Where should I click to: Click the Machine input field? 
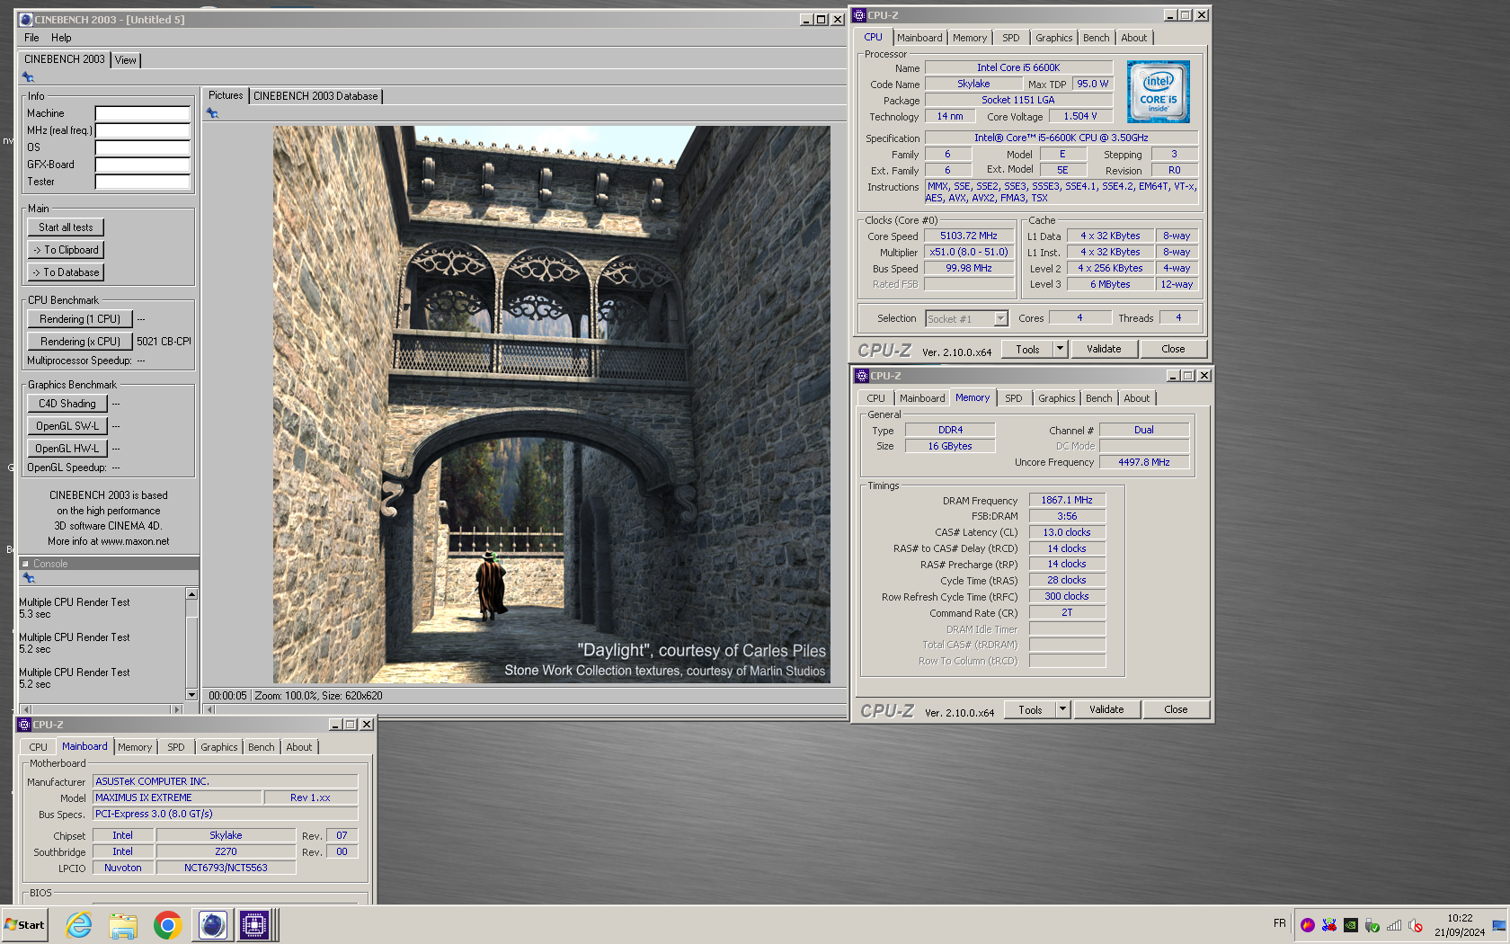pos(143,113)
